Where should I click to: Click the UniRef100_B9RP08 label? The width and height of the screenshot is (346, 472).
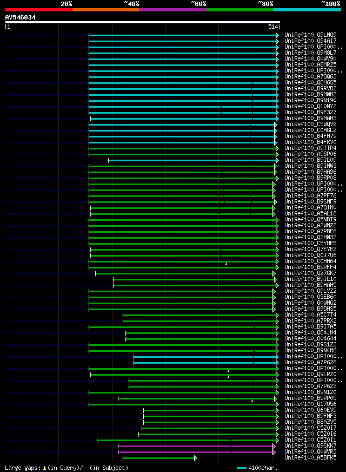tap(310, 178)
